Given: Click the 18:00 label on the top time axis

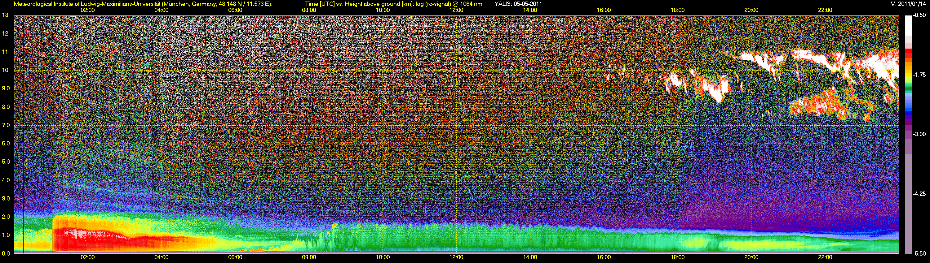Looking at the screenshot, I should pos(678,10).
